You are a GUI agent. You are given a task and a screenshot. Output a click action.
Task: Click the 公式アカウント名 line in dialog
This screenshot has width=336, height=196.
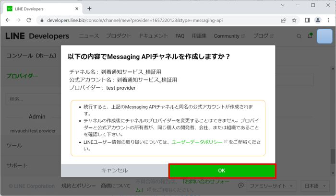pos(123,80)
